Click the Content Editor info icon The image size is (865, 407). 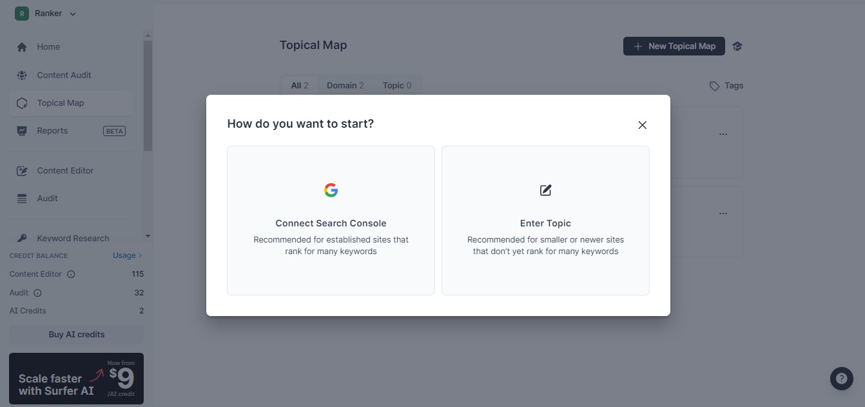[x=71, y=274]
